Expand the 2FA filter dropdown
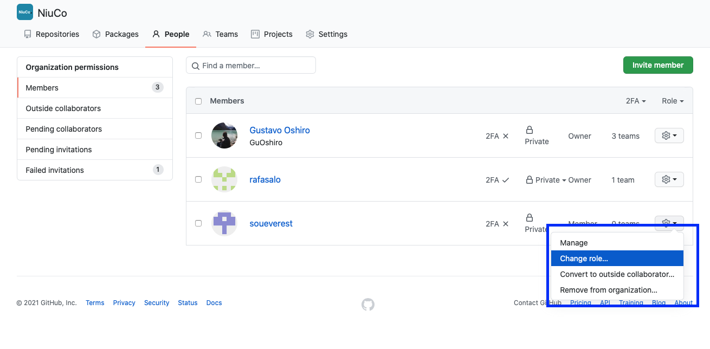 click(x=636, y=101)
